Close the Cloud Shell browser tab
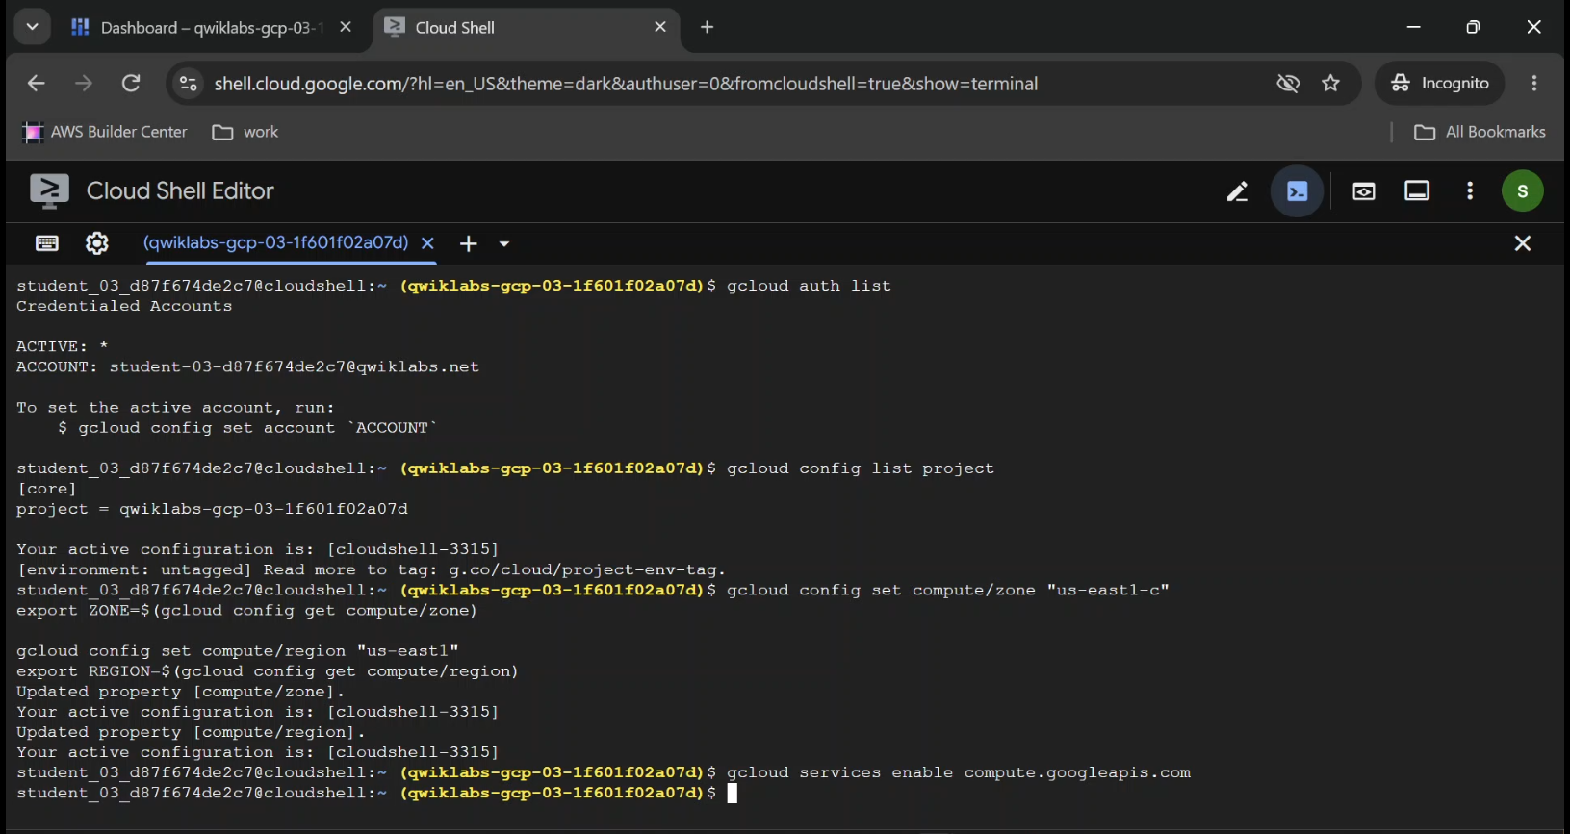The width and height of the screenshot is (1570, 834). click(x=660, y=27)
